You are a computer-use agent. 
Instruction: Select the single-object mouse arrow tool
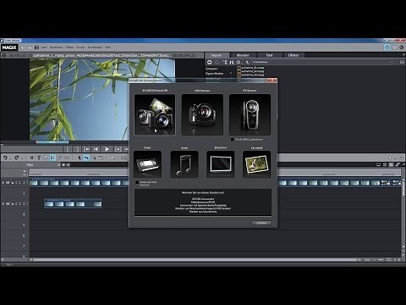click(80, 158)
